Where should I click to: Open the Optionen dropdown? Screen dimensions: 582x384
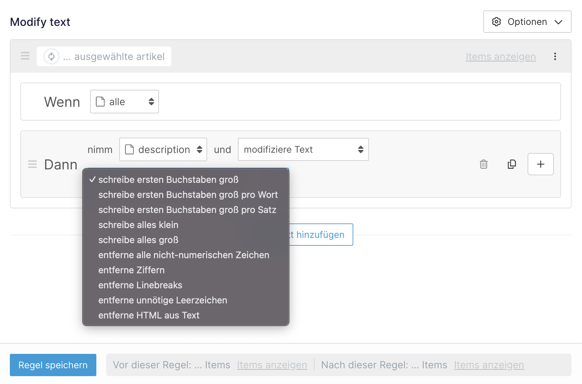coord(527,22)
